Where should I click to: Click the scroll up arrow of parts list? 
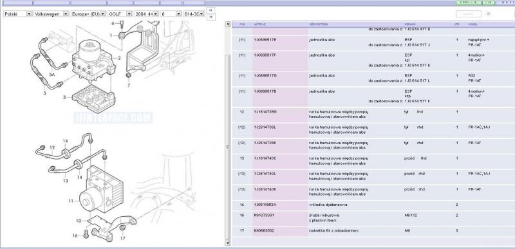click(x=228, y=24)
